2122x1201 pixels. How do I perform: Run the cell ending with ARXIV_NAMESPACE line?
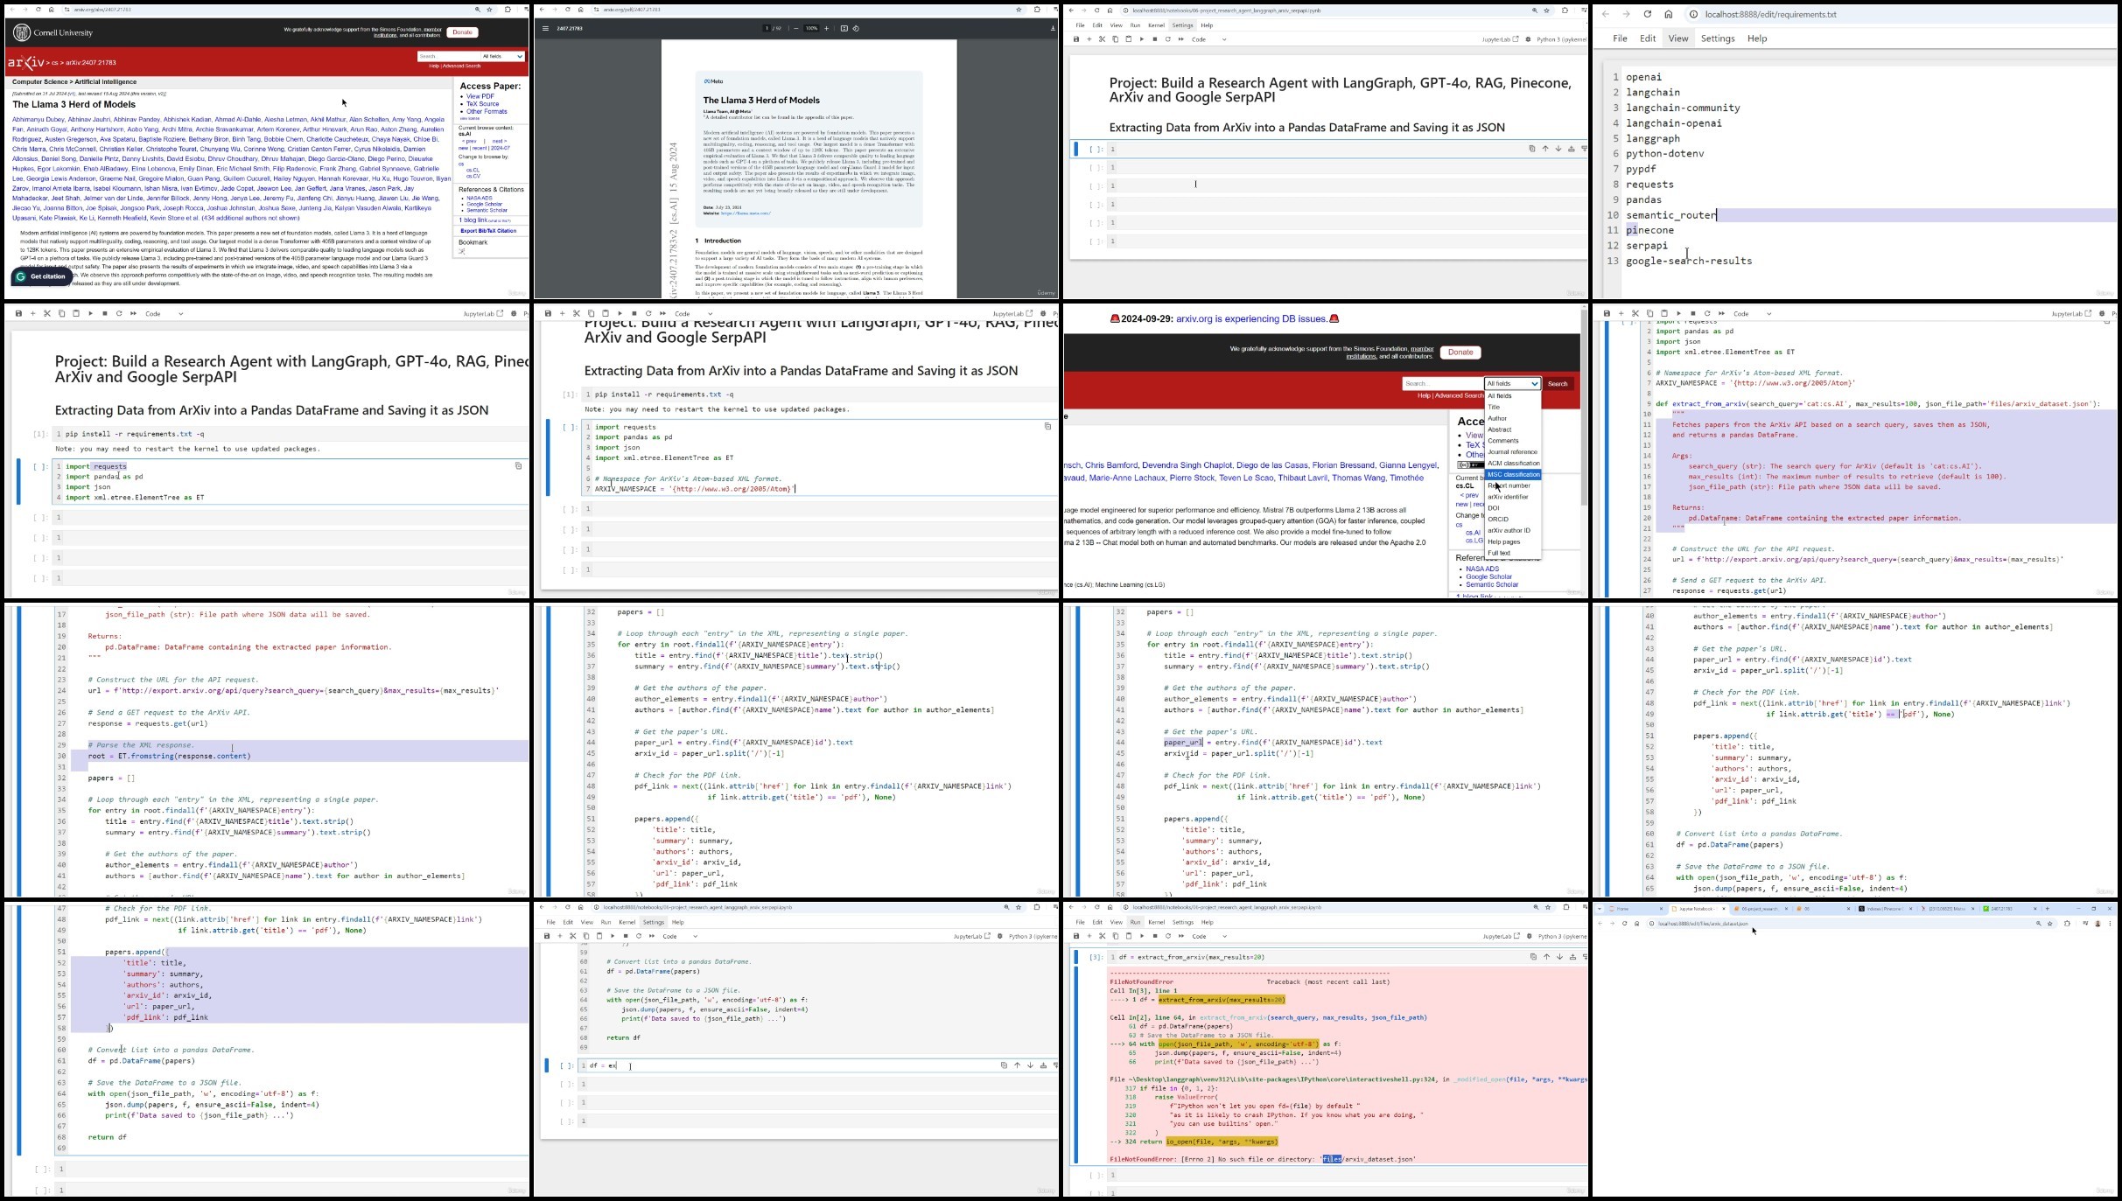click(x=620, y=313)
